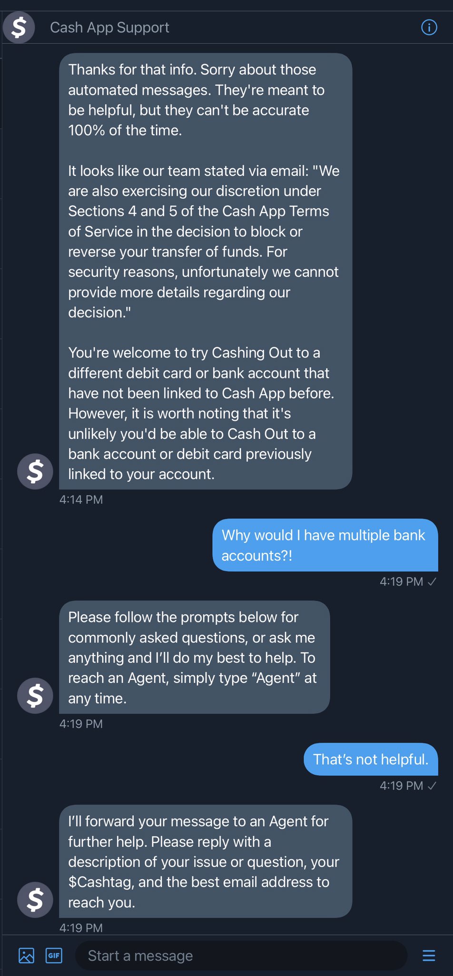
Task: Click the 4:19 PM timestamp under the prompts message
Action: click(81, 723)
